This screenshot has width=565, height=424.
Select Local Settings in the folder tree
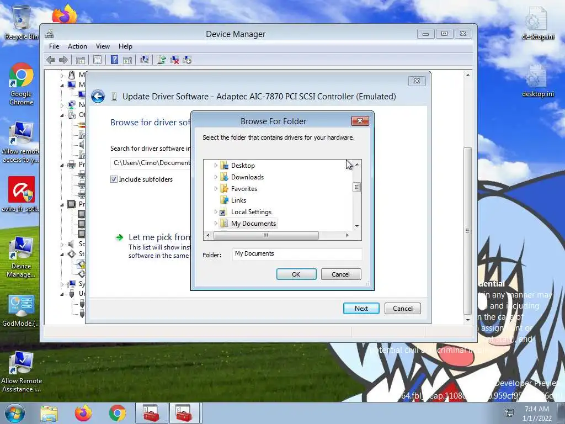coord(251,211)
